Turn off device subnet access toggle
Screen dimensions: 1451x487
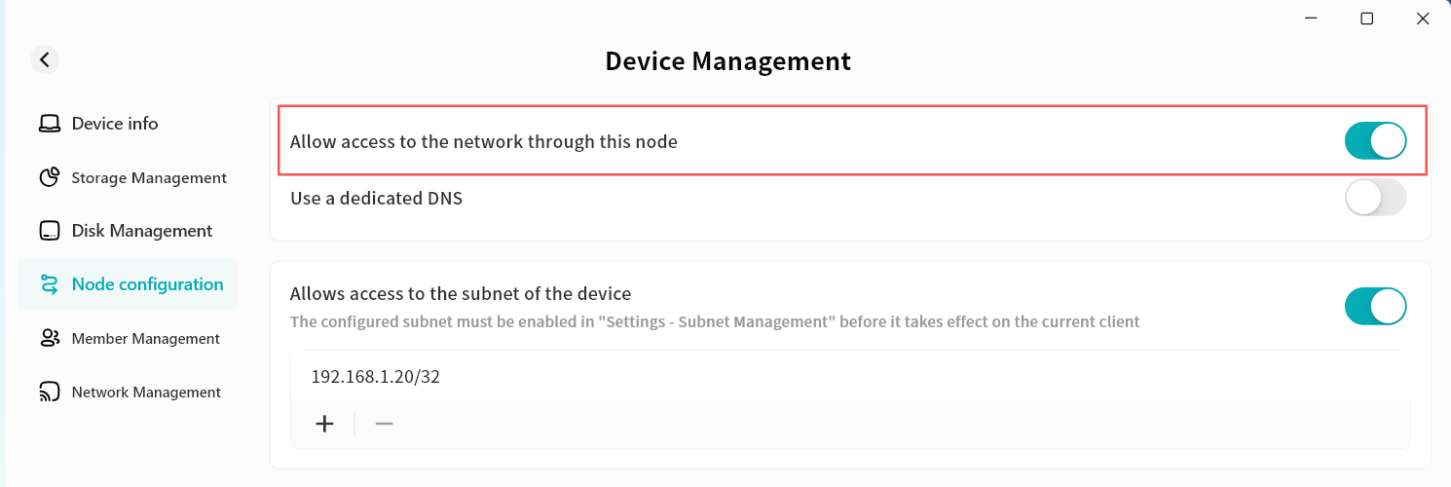tap(1375, 307)
